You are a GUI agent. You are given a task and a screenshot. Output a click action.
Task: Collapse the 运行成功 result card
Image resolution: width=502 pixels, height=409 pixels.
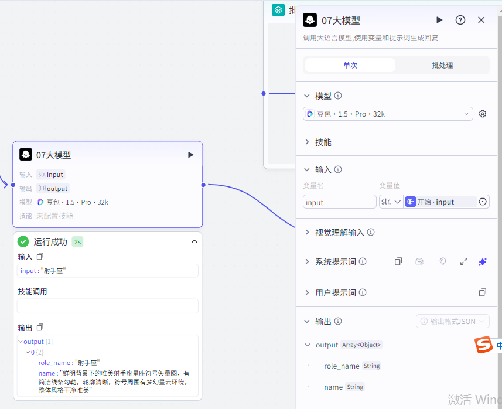(195, 241)
